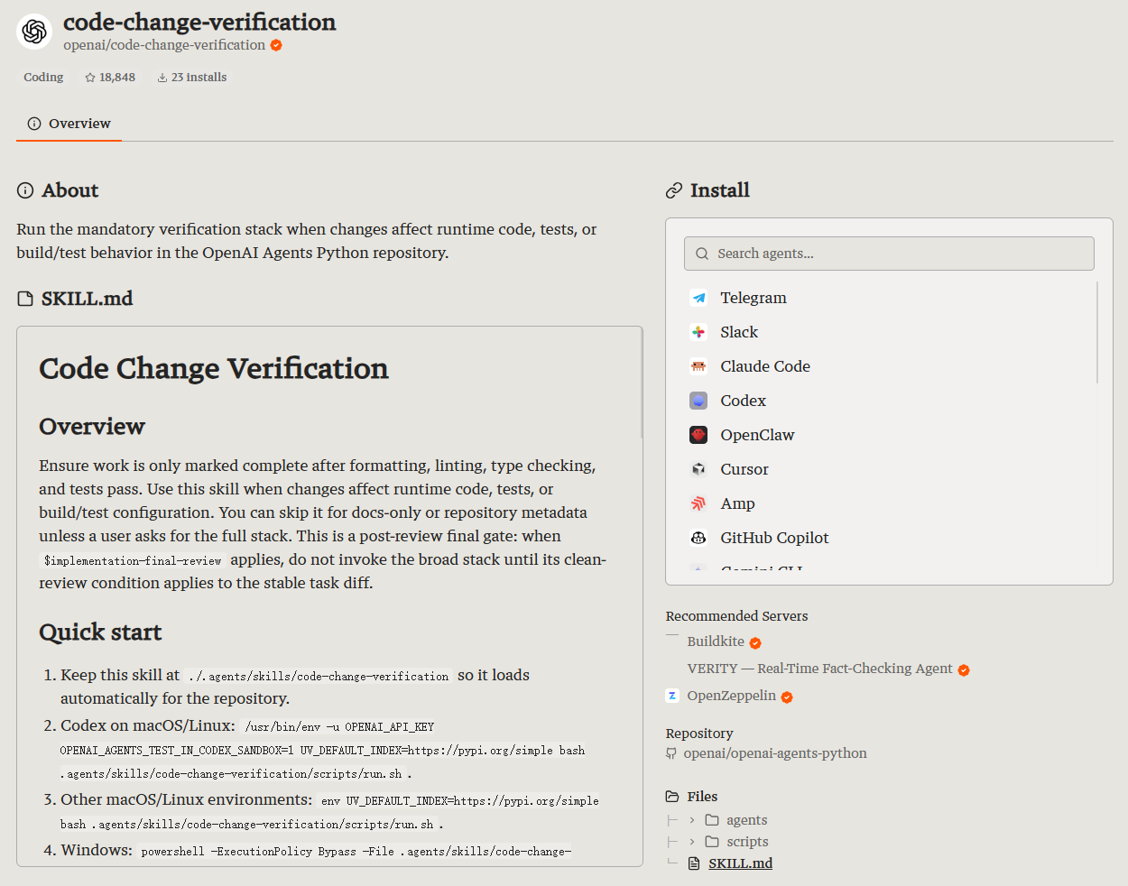Click the GitHub Copilot agent icon
1128x886 pixels.
698,538
